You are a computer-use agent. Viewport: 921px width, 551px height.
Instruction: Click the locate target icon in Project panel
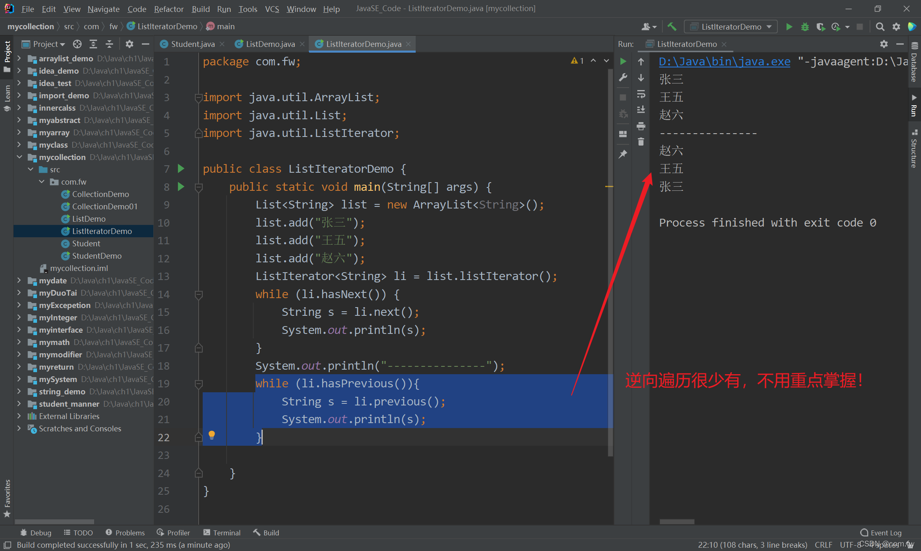77,44
